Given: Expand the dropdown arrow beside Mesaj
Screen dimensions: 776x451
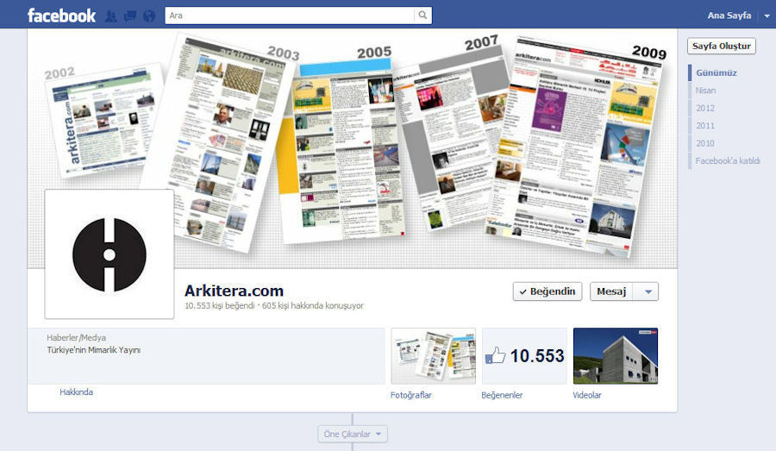Looking at the screenshot, I should (x=648, y=291).
